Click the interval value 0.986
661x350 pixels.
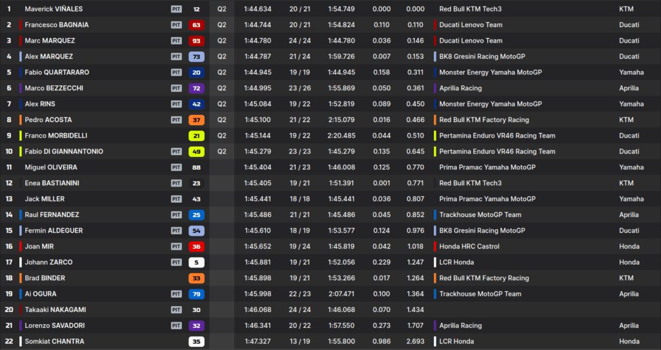click(381, 341)
